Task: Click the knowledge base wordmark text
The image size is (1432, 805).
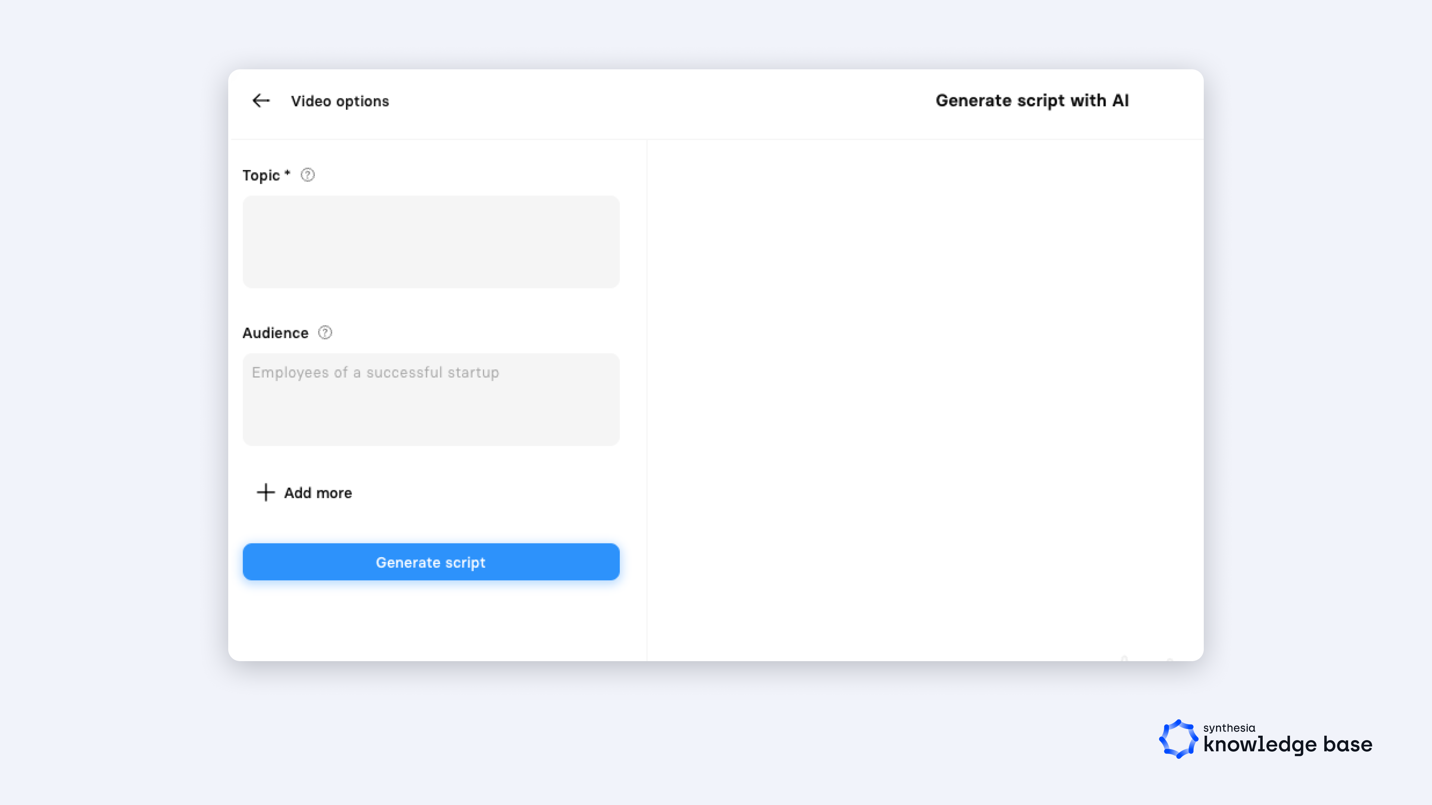Action: tap(1287, 745)
